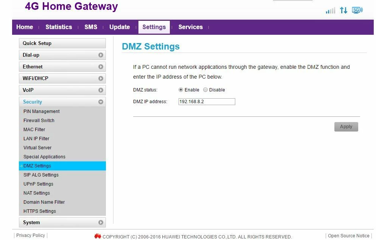376x240 pixels.
Task: Select DMZ Settings in sidebar
Action: point(62,166)
